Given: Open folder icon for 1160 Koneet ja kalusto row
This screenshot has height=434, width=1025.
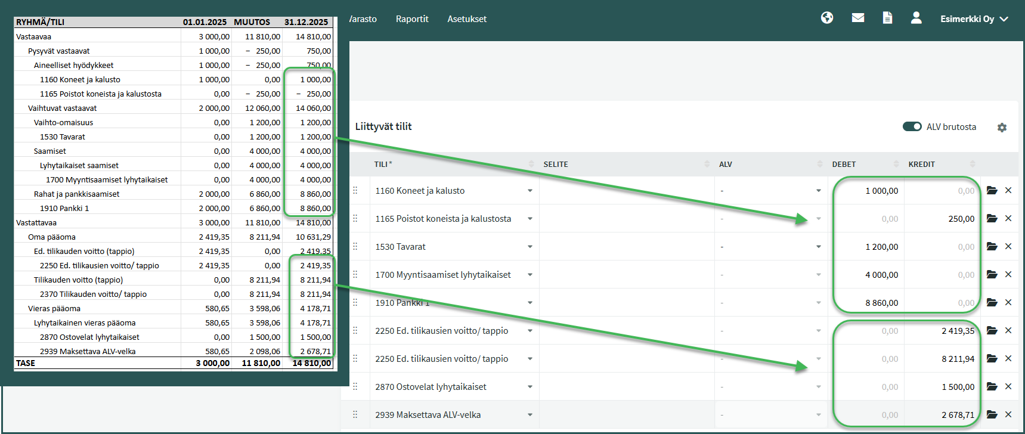Looking at the screenshot, I should (992, 191).
